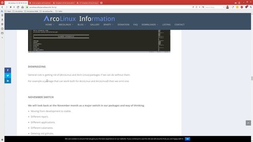Click the back-to-top arrow button
Image resolution: width=253 pixels, height=142 pixels.
click(248, 123)
